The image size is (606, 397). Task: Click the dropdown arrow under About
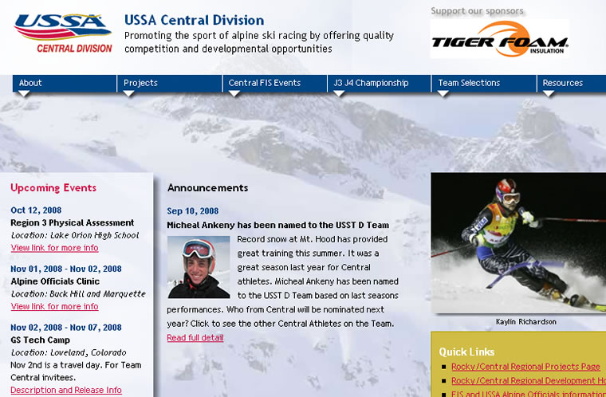24,93
